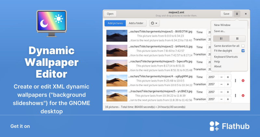260x137 pixels.
Task: Click Transition value field of mojave/5
Action: click(x=213, y=99)
